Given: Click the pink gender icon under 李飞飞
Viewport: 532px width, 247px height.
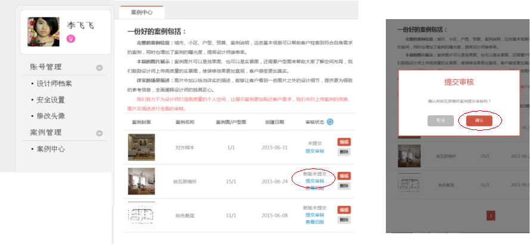Looking at the screenshot, I should coord(70,39).
